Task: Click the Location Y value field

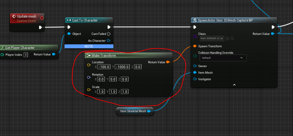Action: (x=122, y=67)
